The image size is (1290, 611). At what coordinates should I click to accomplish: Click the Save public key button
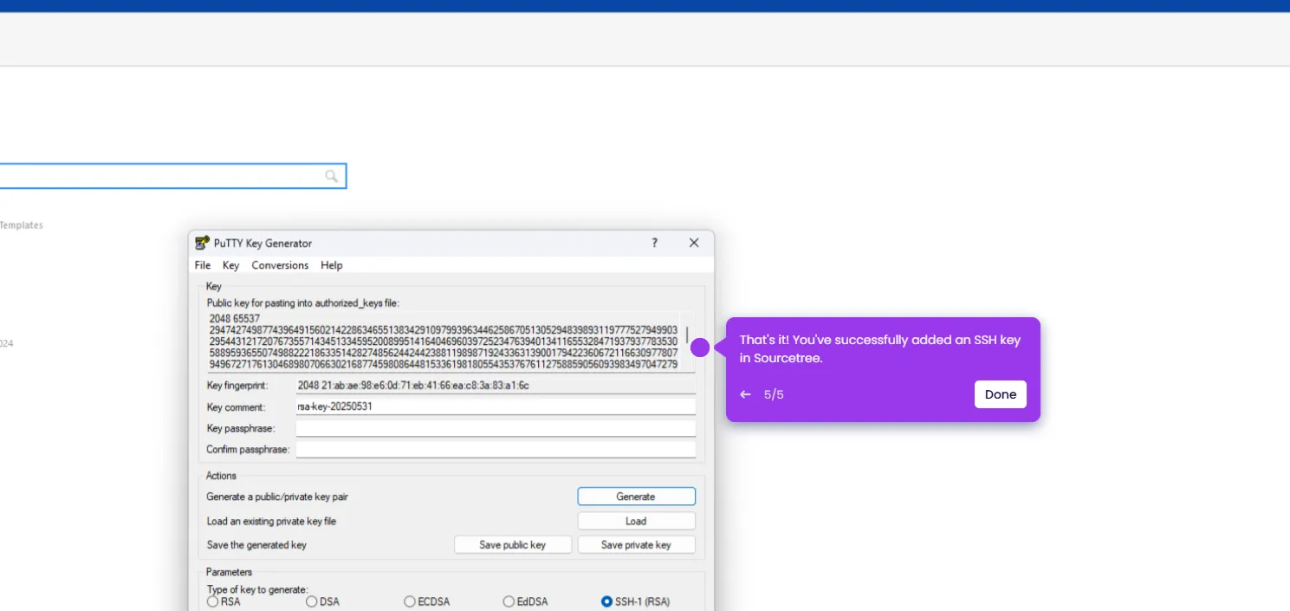[x=513, y=545]
